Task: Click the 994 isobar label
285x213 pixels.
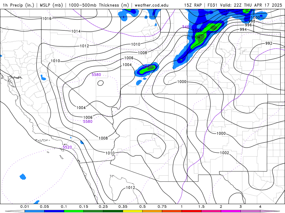Action: [x=243, y=29]
